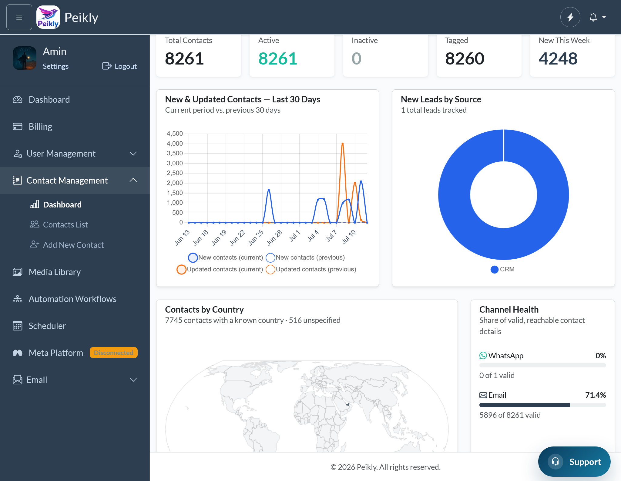Click the Peikly brand name text

[x=81, y=18]
